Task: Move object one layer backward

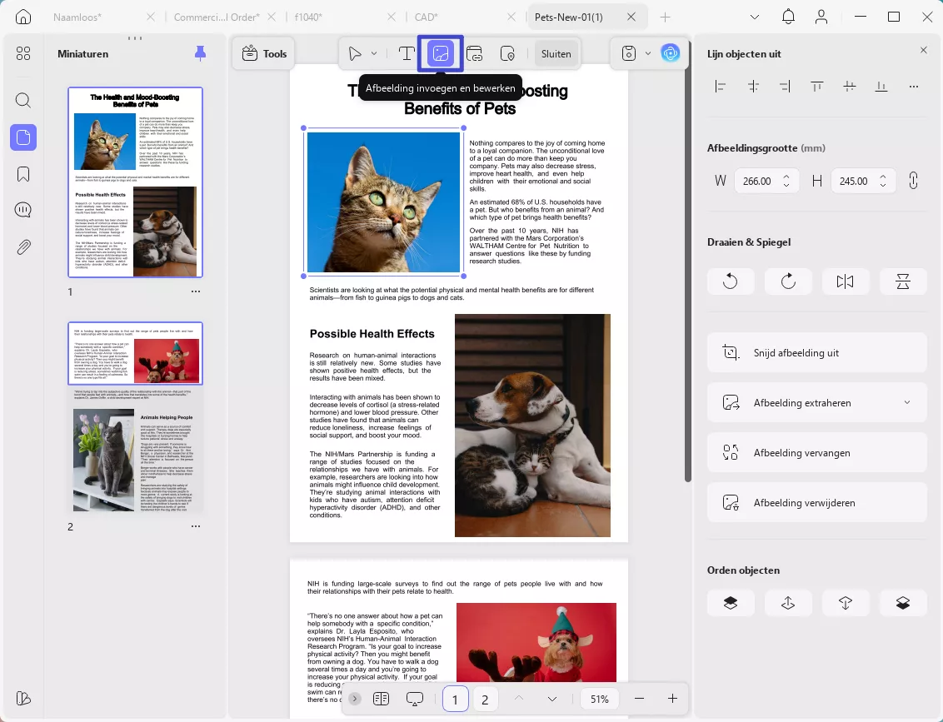Action: tap(845, 603)
